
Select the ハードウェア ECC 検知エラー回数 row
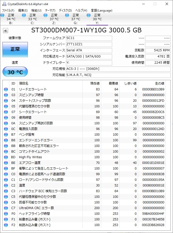tap(84, 191)
